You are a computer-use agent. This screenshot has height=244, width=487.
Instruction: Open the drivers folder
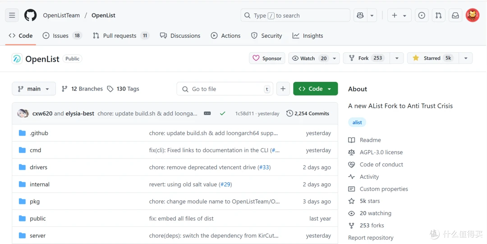click(x=38, y=167)
